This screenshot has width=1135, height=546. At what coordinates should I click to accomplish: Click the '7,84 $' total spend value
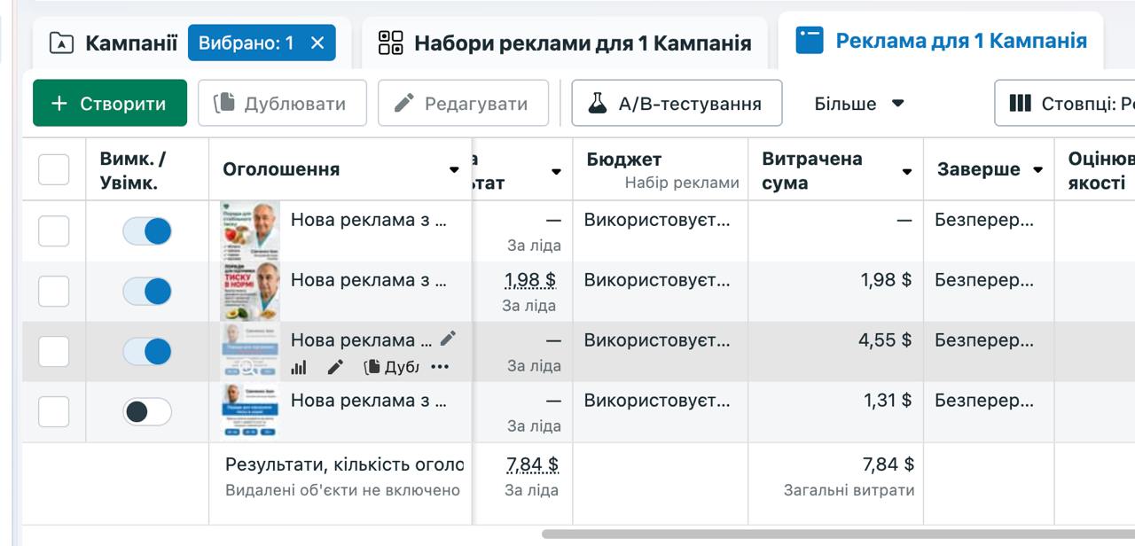(888, 464)
